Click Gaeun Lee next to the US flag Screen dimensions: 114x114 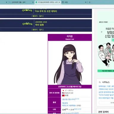(69, 93)
